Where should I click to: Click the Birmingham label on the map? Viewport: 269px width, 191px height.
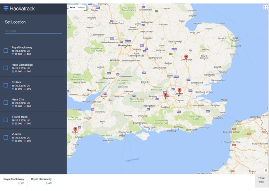coord(125,45)
